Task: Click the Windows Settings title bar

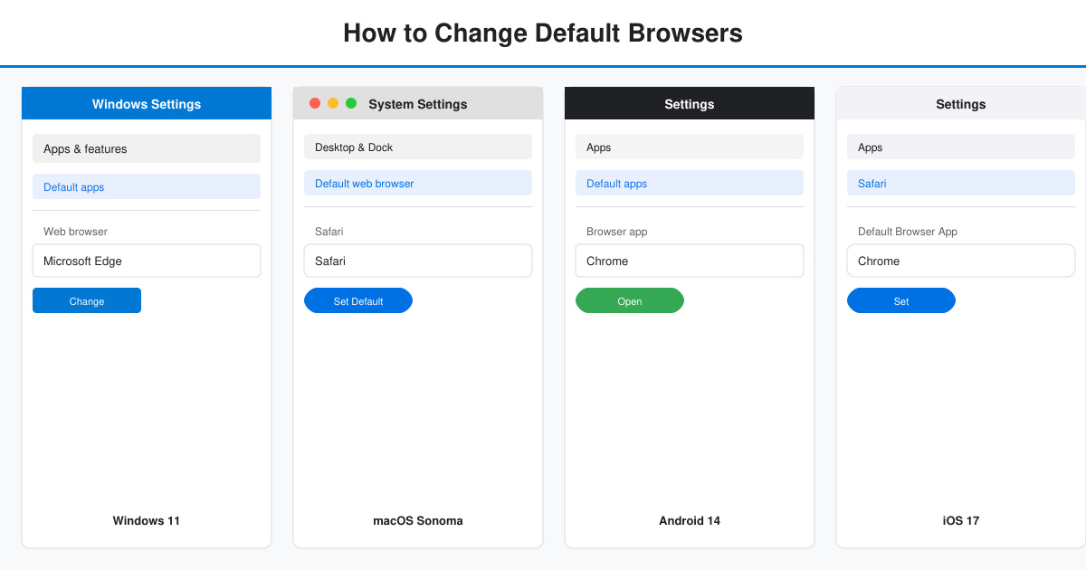Action: point(147,103)
